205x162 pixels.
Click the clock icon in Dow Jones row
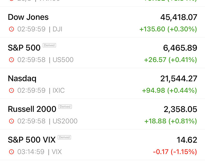[x=12, y=29]
